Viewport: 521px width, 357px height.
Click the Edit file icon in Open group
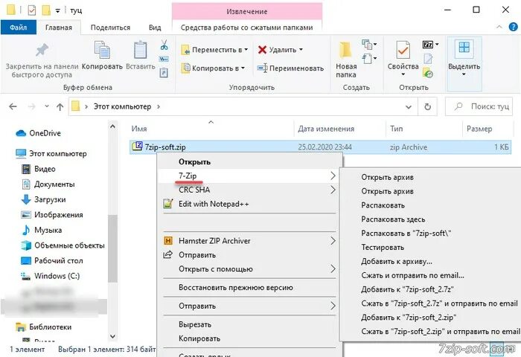[x=428, y=59]
